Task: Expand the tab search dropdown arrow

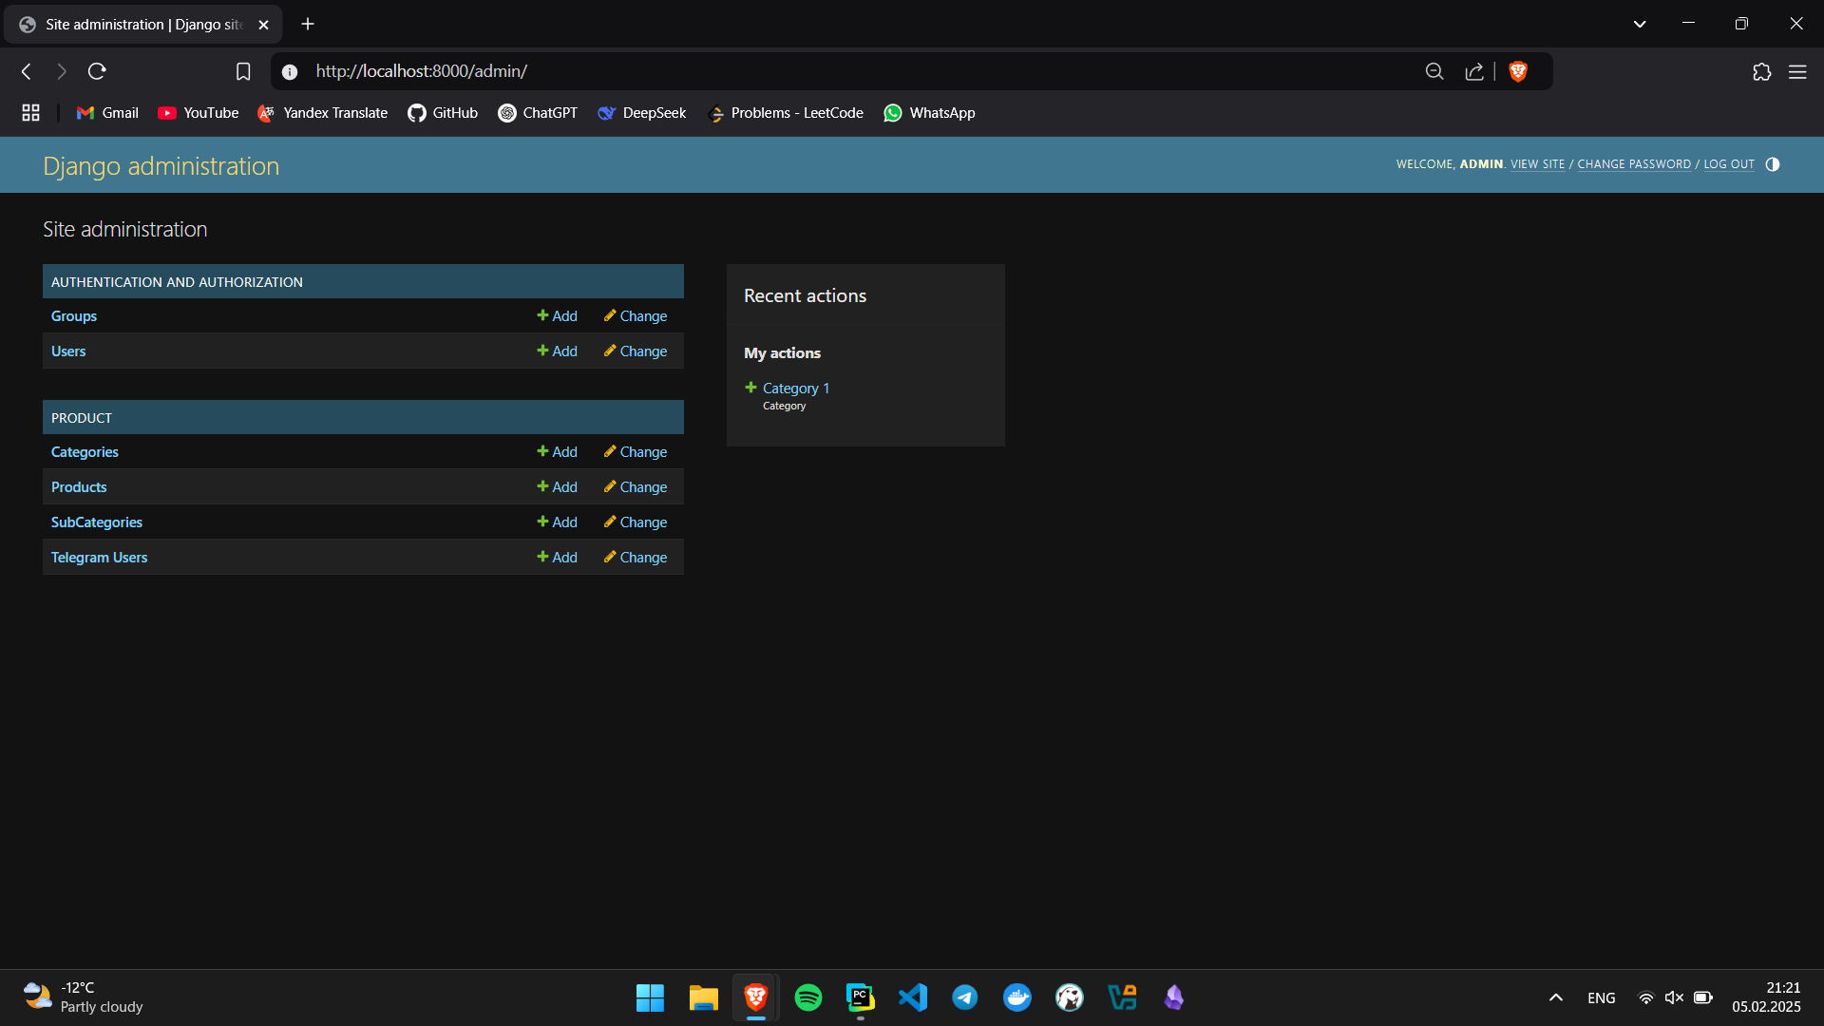Action: [1640, 24]
